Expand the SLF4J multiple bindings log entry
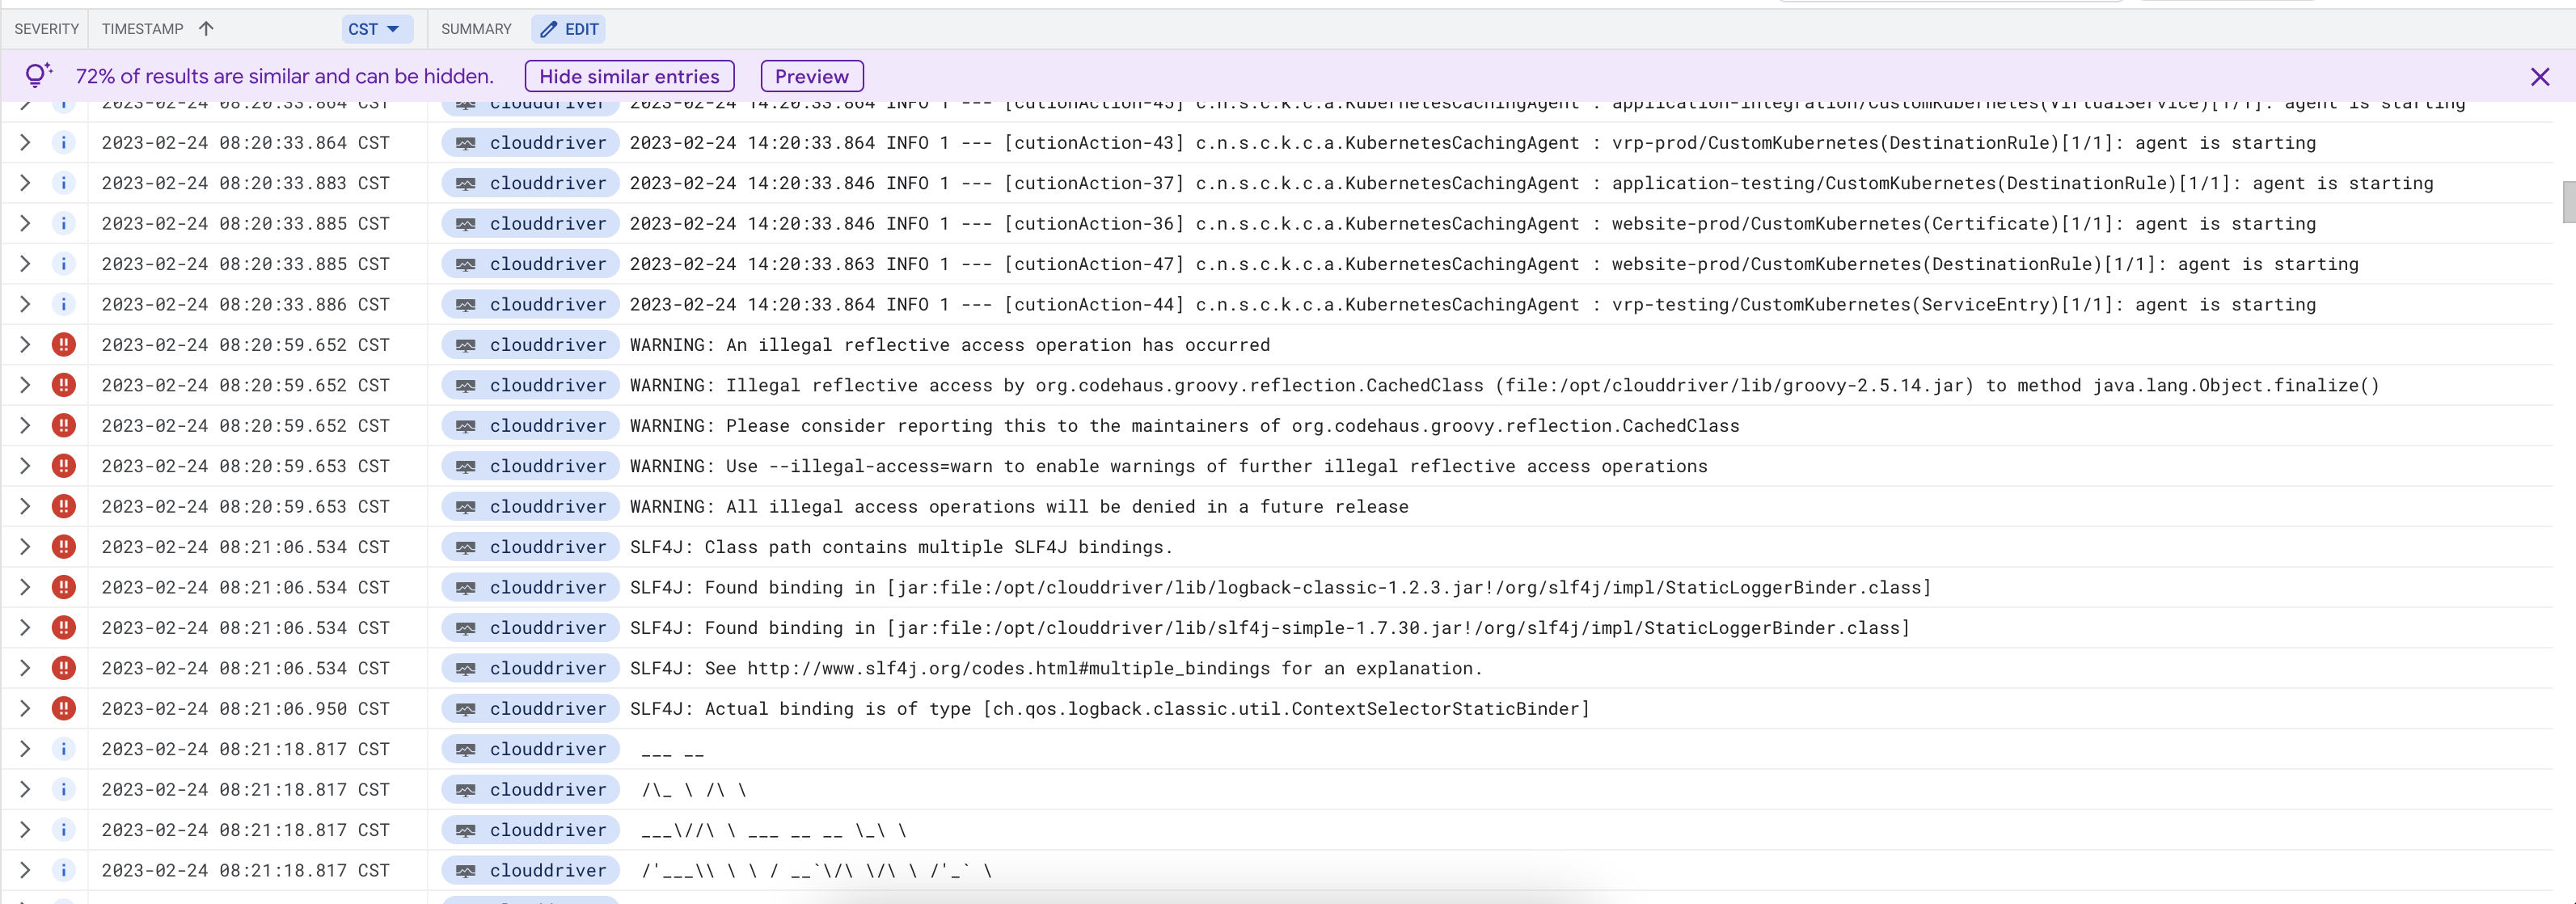The image size is (2576, 904). 25,547
